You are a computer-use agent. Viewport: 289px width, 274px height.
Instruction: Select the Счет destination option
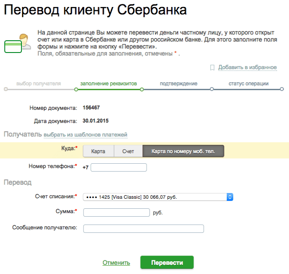tap(128, 151)
